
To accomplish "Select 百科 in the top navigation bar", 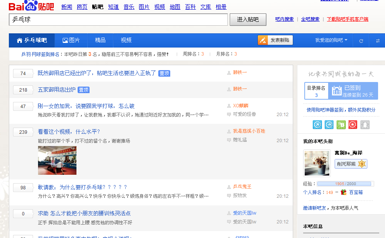I will coord(190,7).
